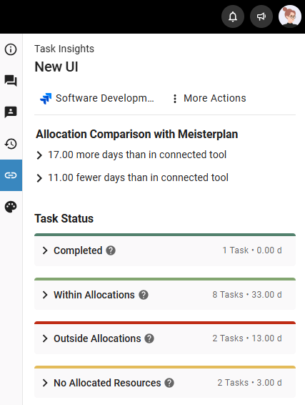The height and width of the screenshot is (405, 305).
Task: Click the Software Development Jira link
Action: tap(97, 99)
